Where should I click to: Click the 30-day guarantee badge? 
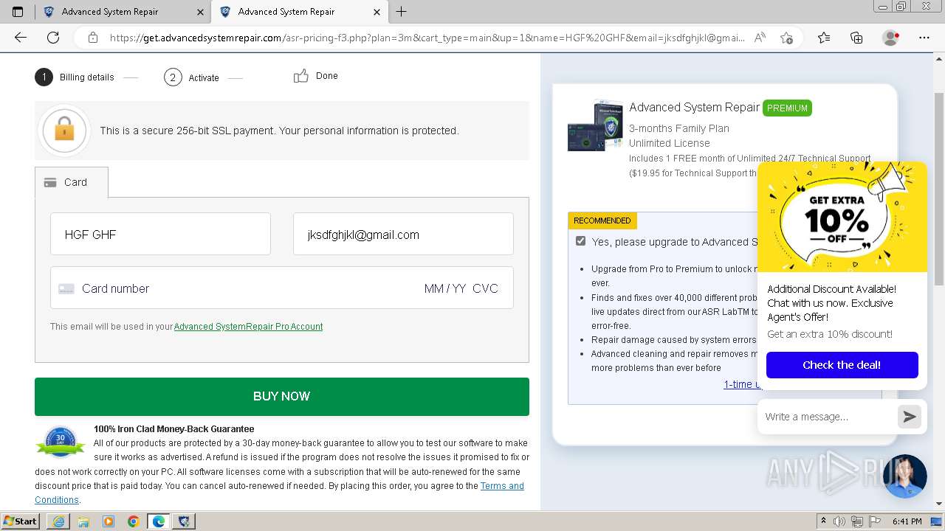pos(61,441)
